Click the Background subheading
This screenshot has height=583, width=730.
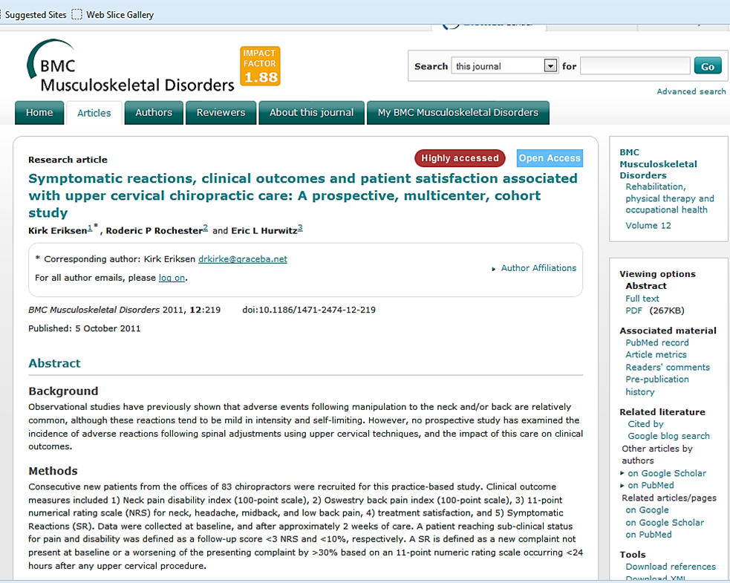[x=63, y=391]
